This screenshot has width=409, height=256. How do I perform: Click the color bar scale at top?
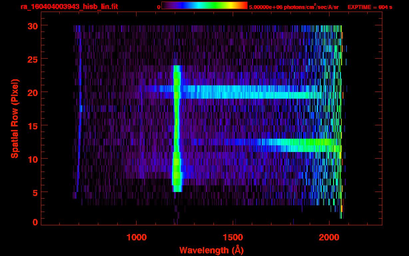tap(204, 5)
